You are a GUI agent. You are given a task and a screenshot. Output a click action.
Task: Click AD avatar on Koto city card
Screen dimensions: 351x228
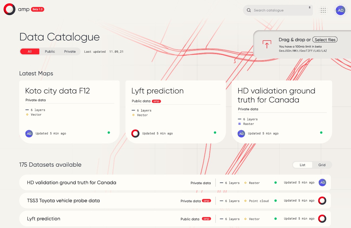pos(29,133)
